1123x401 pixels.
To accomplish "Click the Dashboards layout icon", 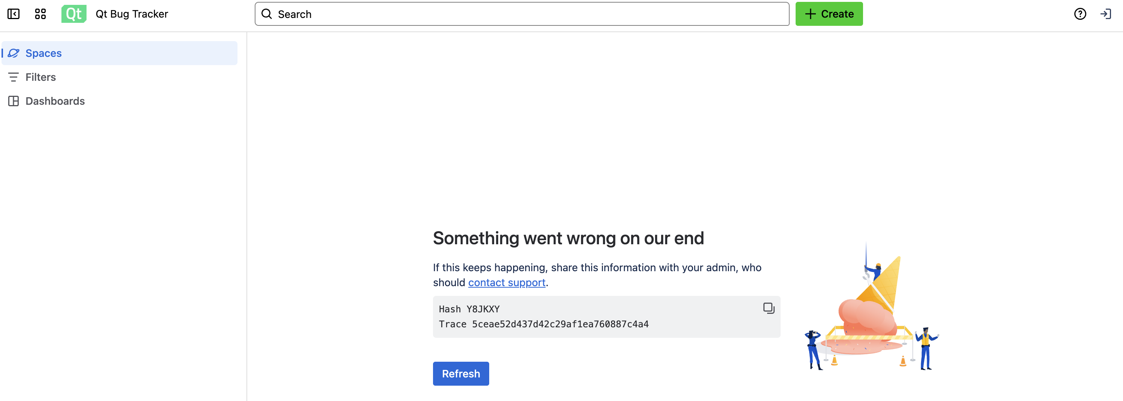I will click(x=13, y=101).
